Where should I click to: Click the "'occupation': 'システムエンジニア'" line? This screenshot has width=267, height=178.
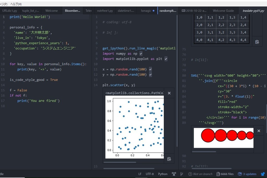45,48
